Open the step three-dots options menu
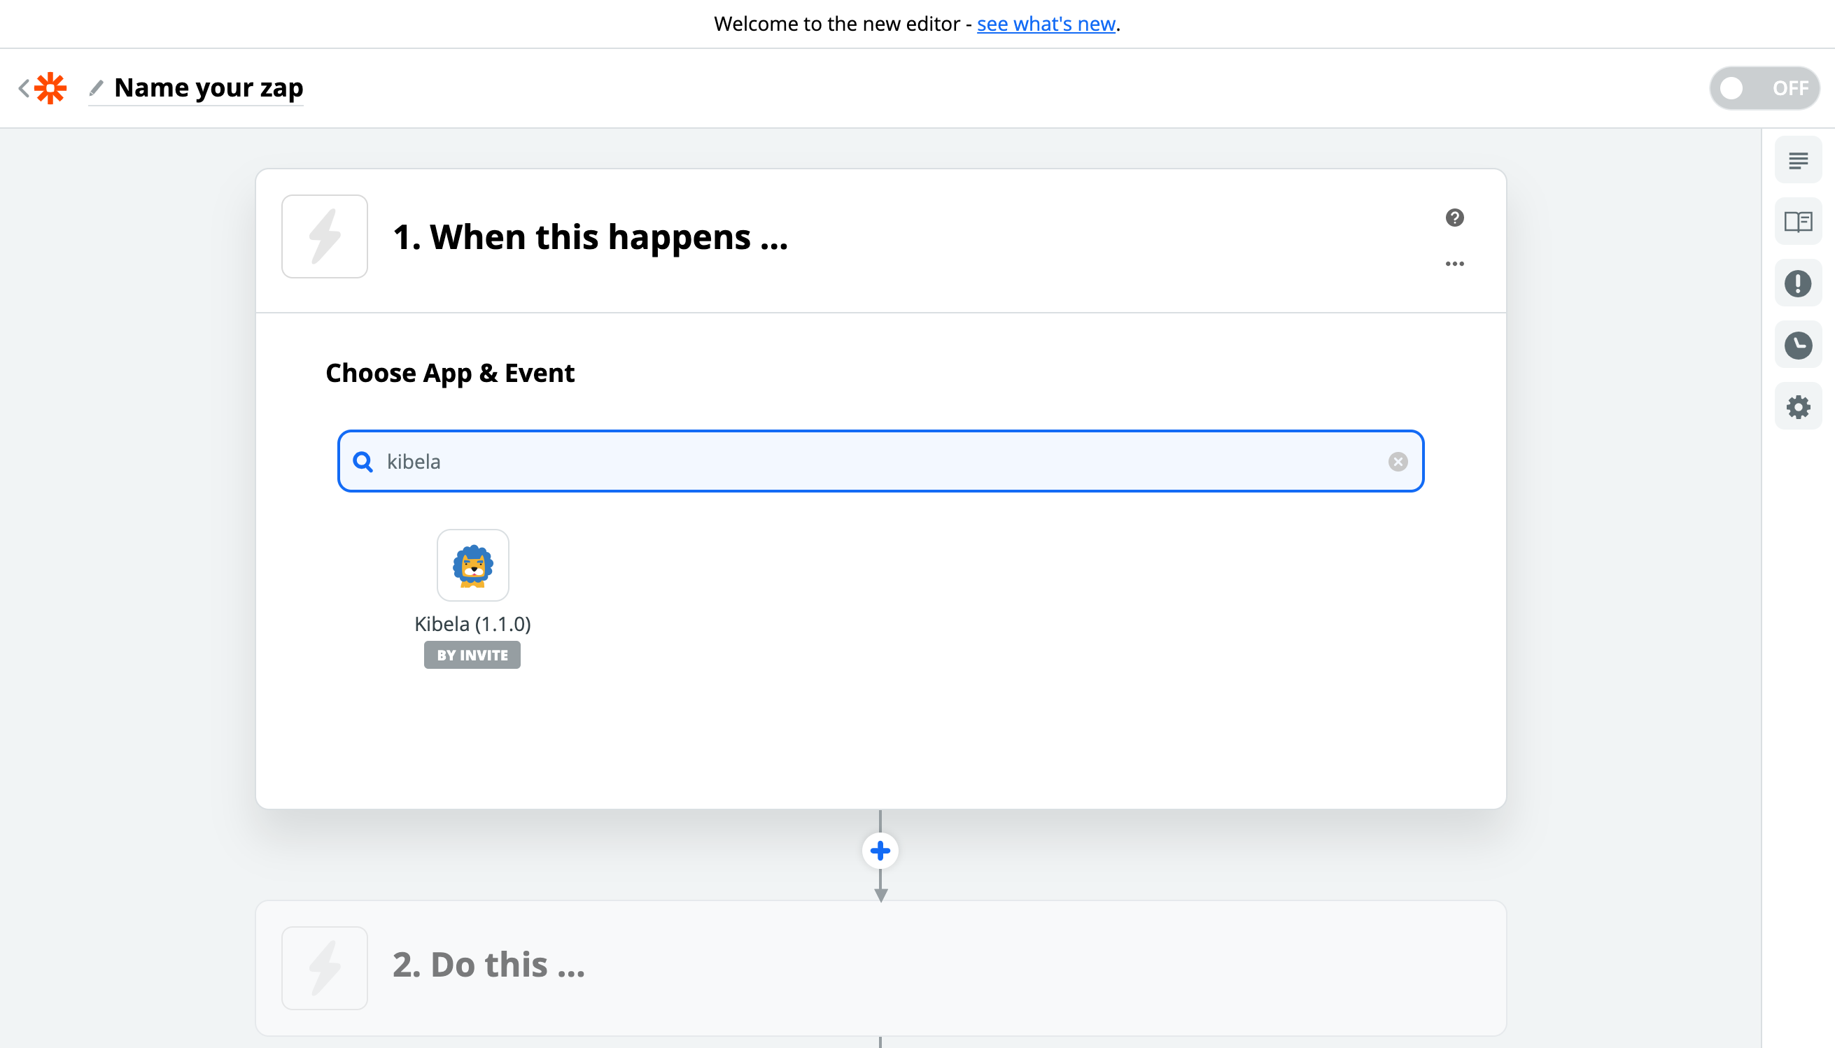The width and height of the screenshot is (1835, 1048). click(1454, 264)
